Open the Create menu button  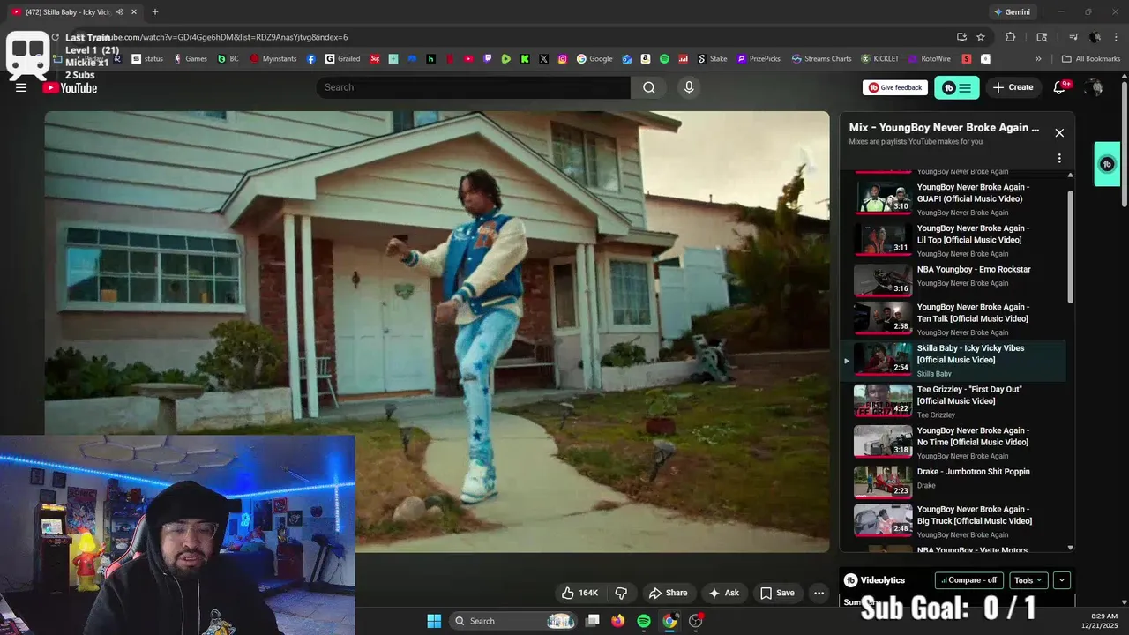[1013, 87]
